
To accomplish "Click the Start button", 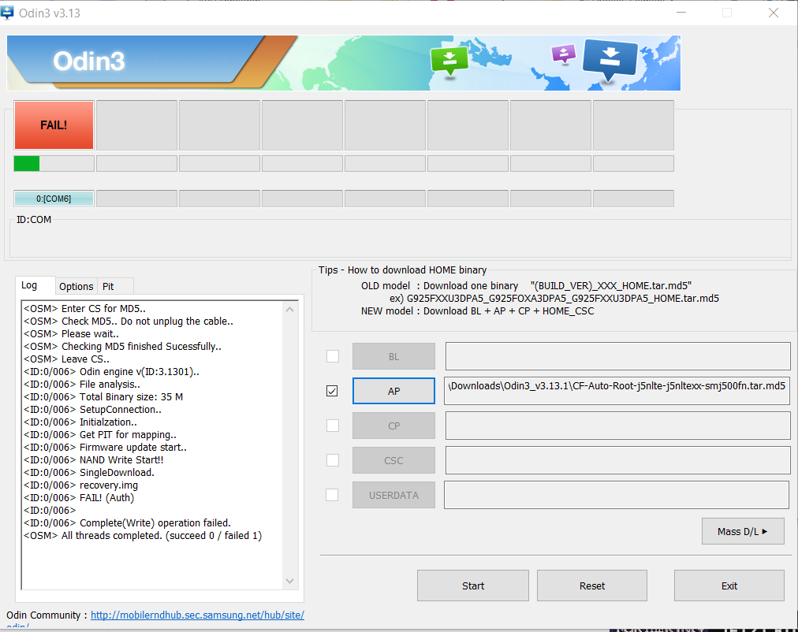I will coord(473,586).
